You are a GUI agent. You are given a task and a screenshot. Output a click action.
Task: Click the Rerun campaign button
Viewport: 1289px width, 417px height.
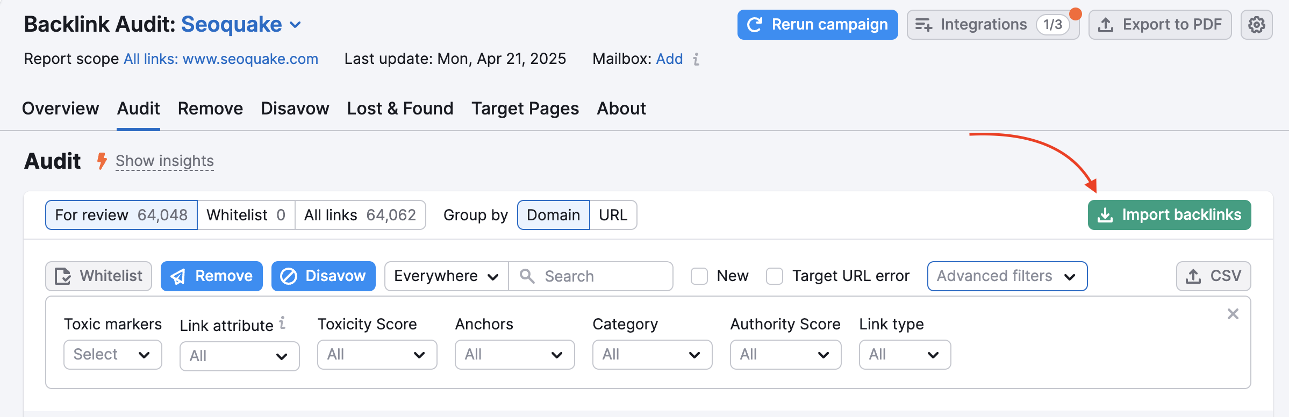coord(817,25)
